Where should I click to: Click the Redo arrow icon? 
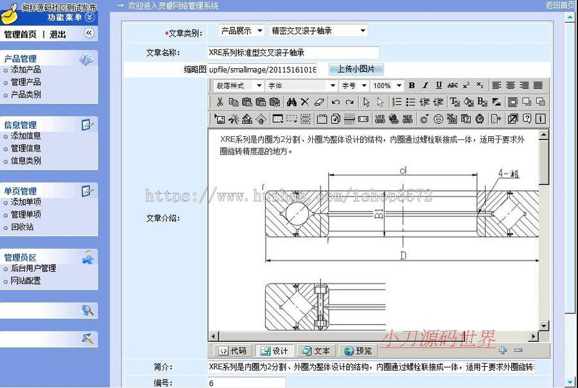[x=349, y=101]
